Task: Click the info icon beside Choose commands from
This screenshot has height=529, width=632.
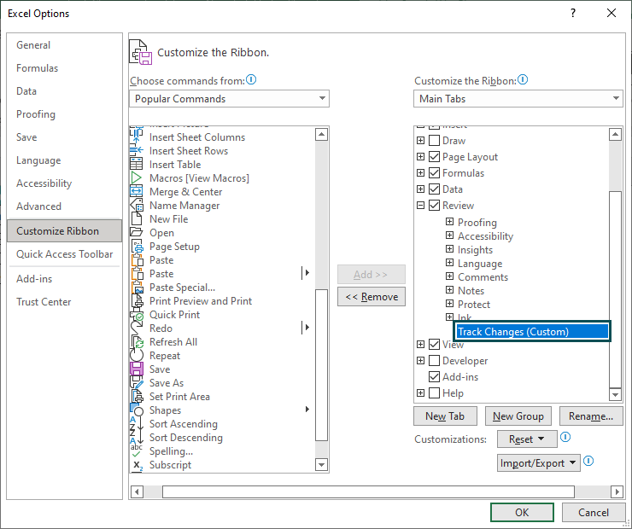Action: [x=251, y=79]
